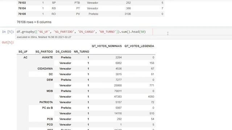The image size is (232, 130).
Task: Click the 79811 votes value
Action: [x=118, y=91]
